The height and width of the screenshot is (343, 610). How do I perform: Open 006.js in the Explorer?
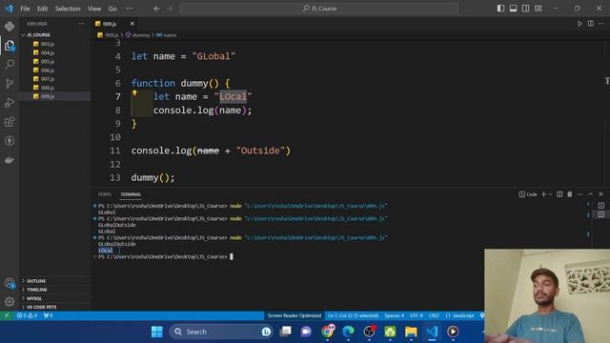pyautogui.click(x=55, y=71)
